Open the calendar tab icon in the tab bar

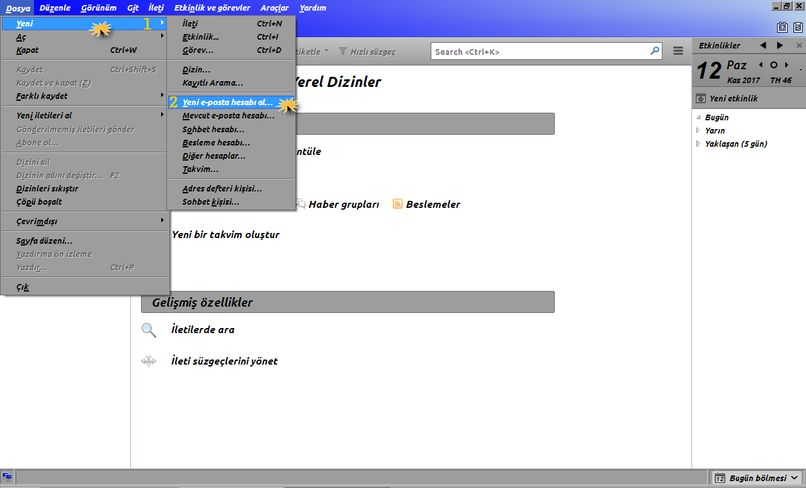pyautogui.click(x=782, y=27)
